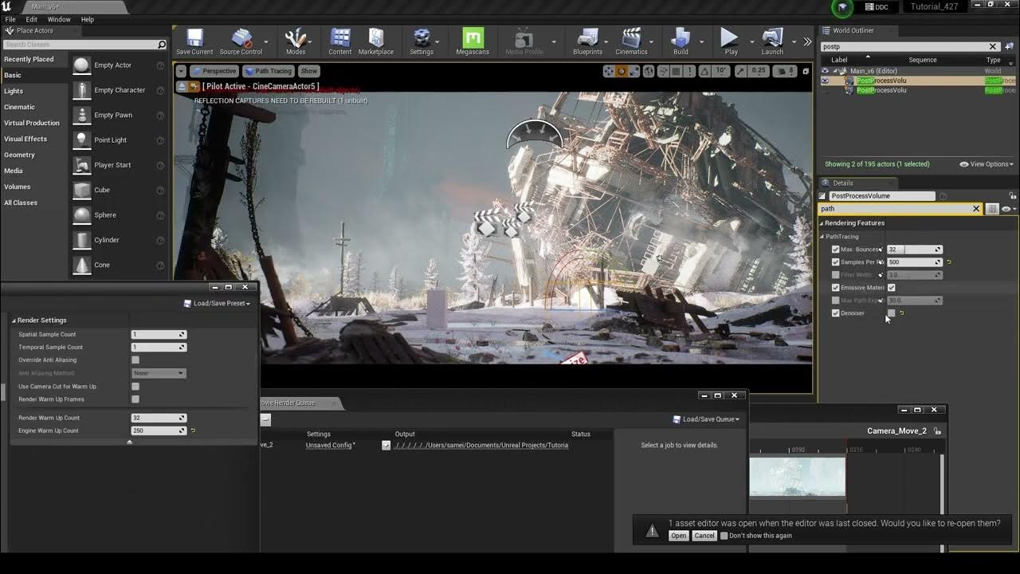Click the Show button in viewport toolbar

coord(309,71)
